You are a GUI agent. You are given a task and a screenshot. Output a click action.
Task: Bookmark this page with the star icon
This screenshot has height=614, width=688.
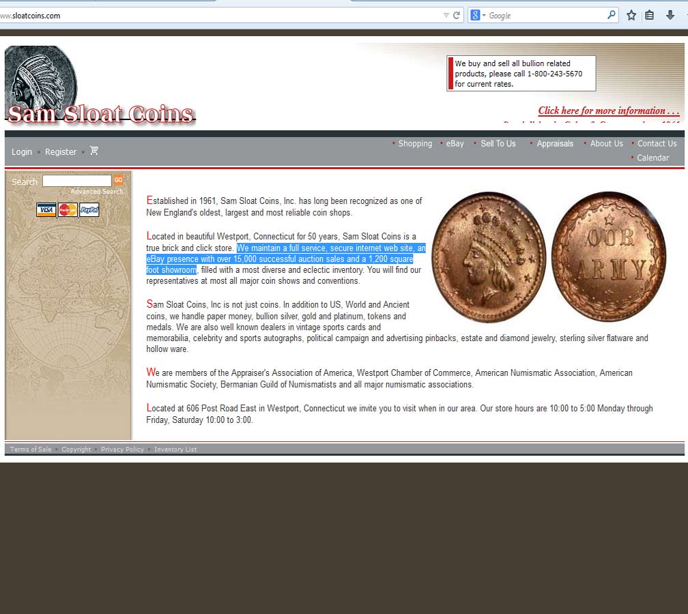(x=631, y=15)
